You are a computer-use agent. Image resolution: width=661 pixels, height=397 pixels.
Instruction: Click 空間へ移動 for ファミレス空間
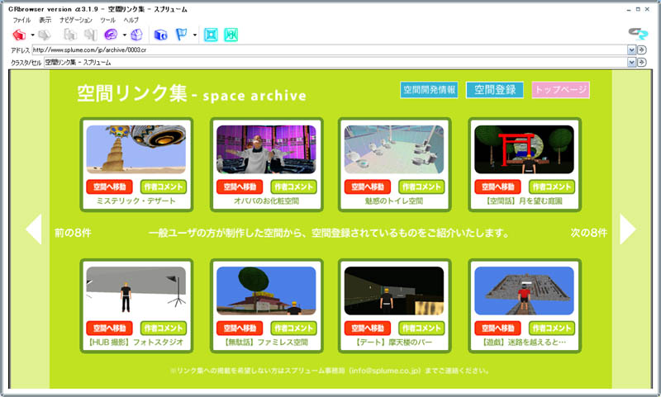coord(240,328)
